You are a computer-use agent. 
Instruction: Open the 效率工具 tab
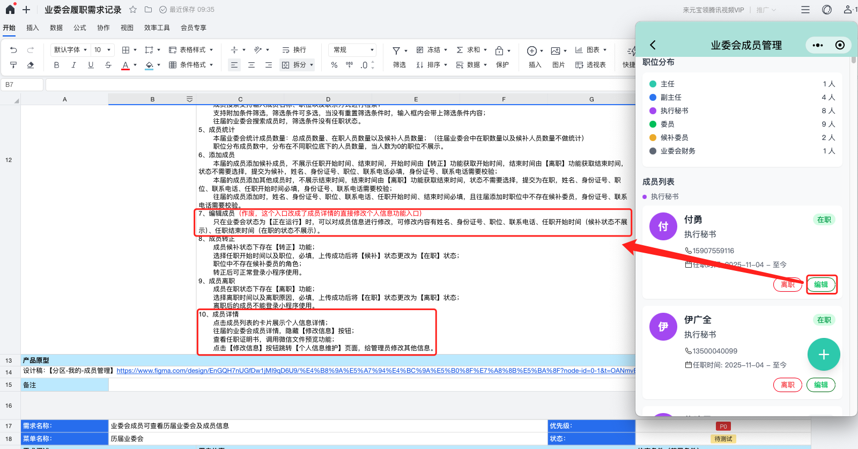point(157,28)
